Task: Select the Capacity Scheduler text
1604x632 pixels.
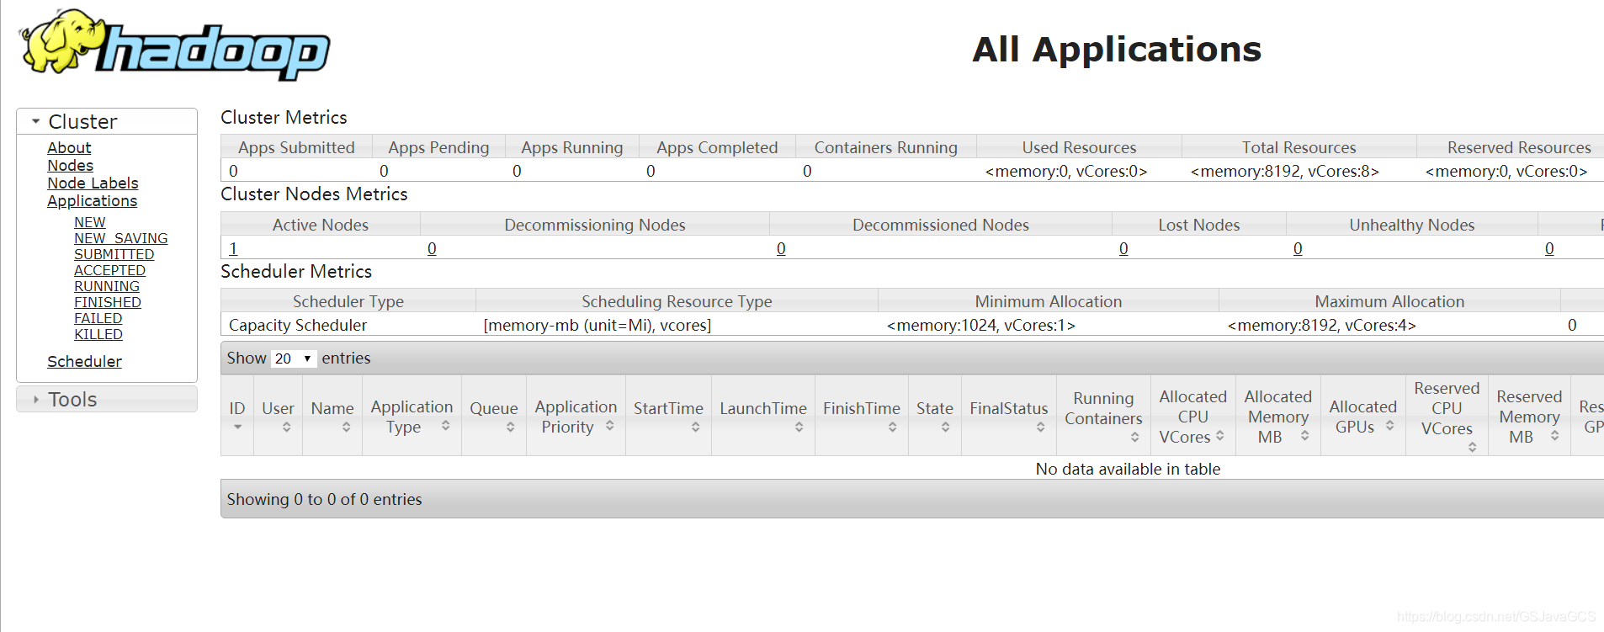Action: pos(298,325)
